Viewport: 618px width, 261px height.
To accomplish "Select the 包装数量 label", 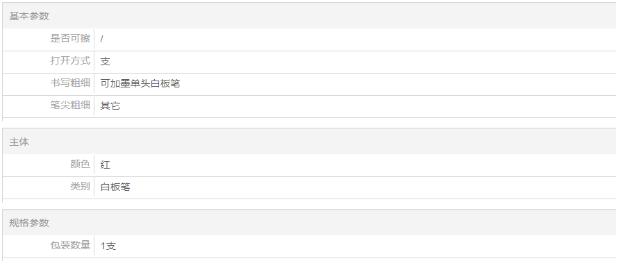I will click(x=70, y=245).
